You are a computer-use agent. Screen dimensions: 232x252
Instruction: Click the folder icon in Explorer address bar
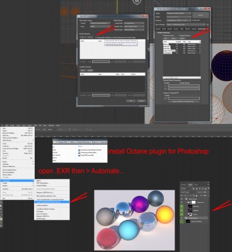(54, 142)
